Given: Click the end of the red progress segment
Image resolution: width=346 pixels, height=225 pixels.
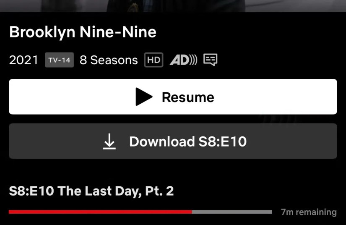Looking at the screenshot, I should (x=191, y=212).
